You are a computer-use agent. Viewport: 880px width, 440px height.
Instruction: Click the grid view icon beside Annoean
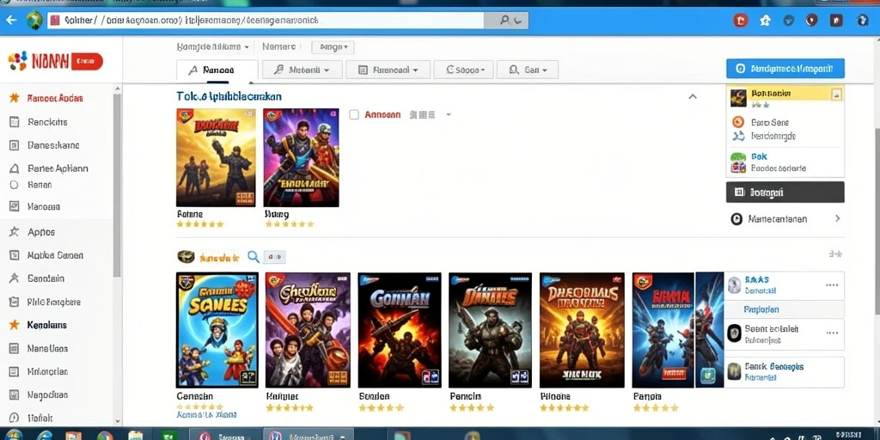tap(422, 114)
